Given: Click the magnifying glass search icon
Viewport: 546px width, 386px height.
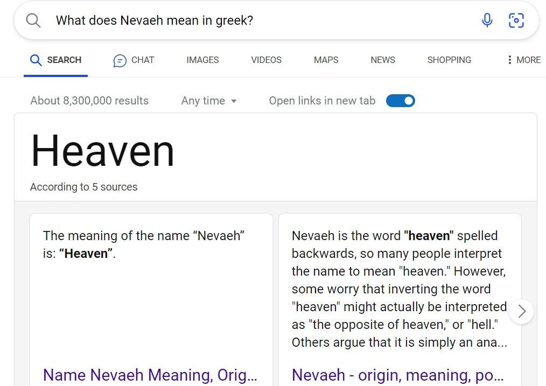Looking at the screenshot, I should (33, 20).
